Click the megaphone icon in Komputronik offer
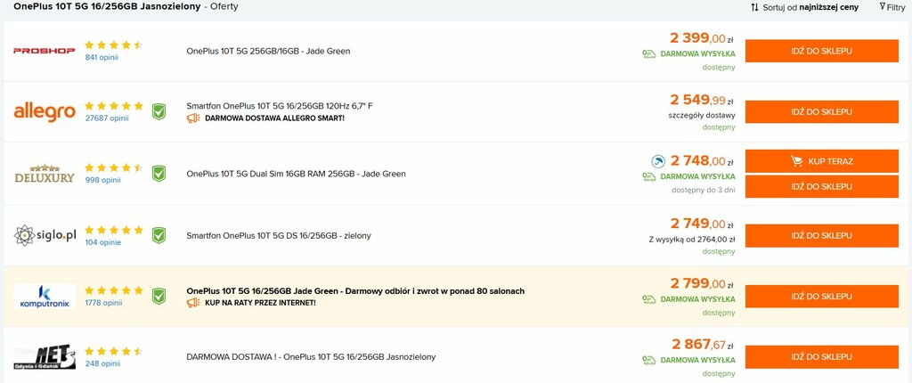 (x=193, y=303)
